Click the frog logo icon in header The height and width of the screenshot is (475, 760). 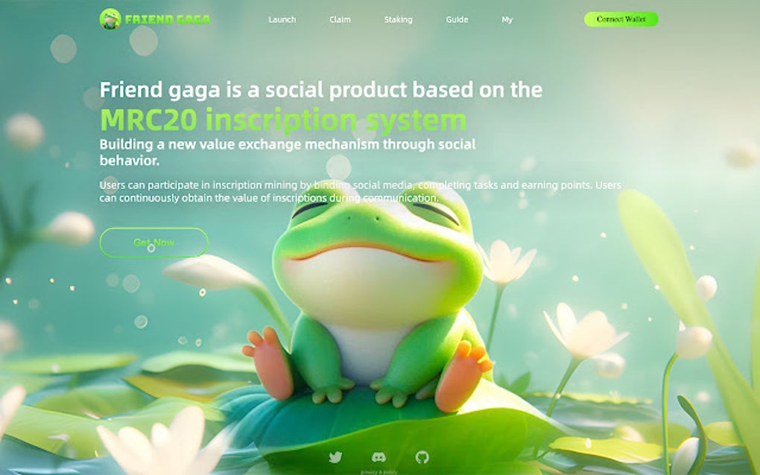[110, 19]
